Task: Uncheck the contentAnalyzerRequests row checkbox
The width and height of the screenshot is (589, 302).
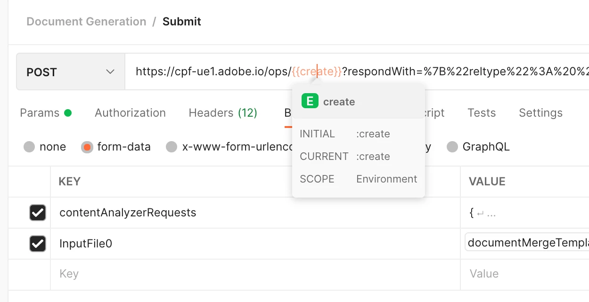Action: [x=38, y=213]
